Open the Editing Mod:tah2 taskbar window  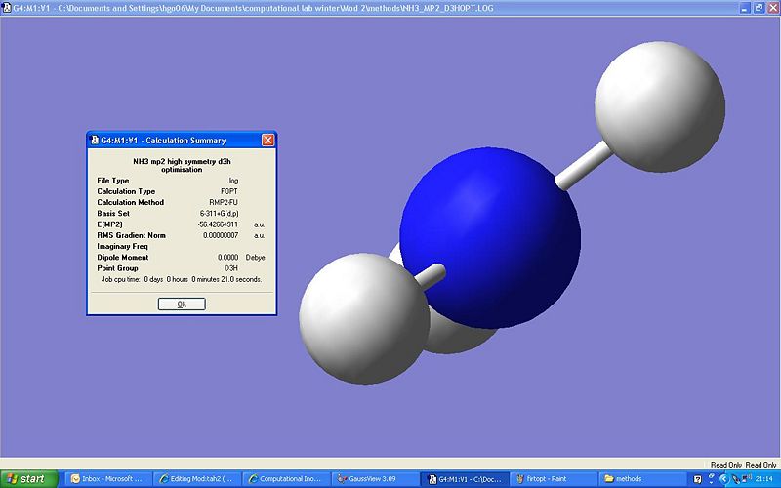pos(198,479)
